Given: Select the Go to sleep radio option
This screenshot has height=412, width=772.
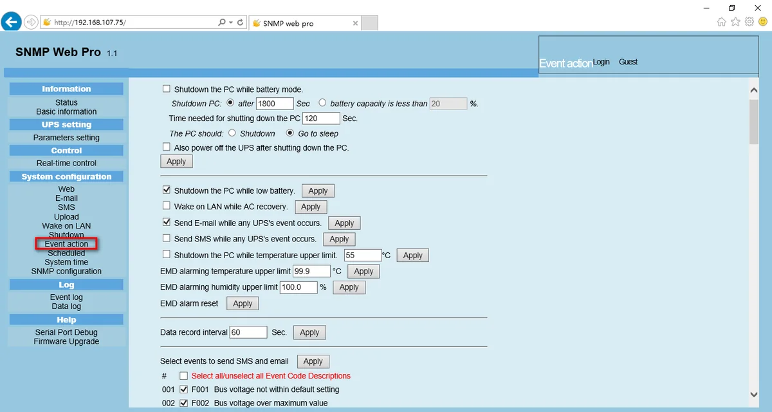Looking at the screenshot, I should [290, 133].
